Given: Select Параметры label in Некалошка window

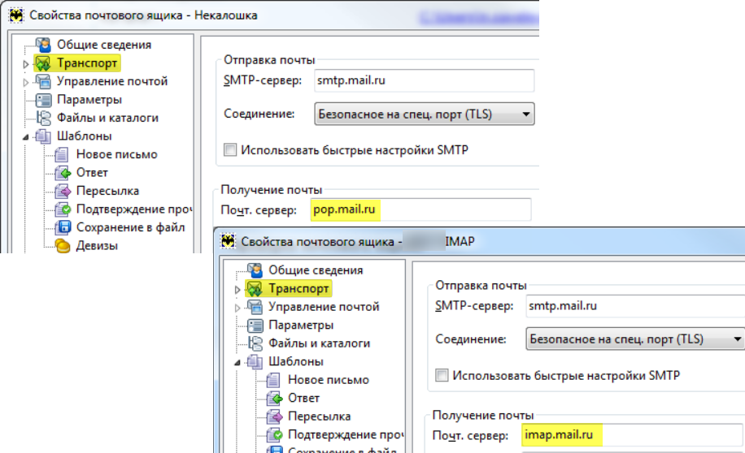Looking at the screenshot, I should point(89,100).
